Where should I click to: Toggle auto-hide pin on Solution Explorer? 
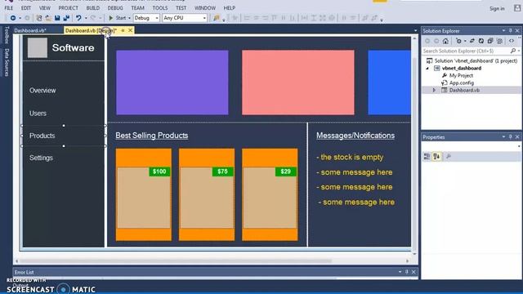coord(510,31)
